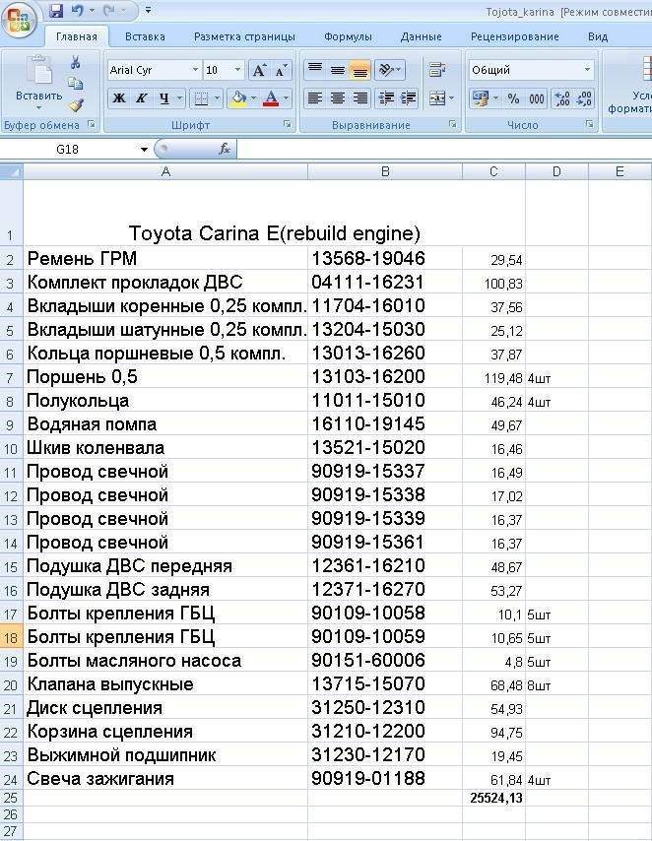Image resolution: width=652 pixels, height=841 pixels.
Task: Select column B header
Action: tap(385, 172)
